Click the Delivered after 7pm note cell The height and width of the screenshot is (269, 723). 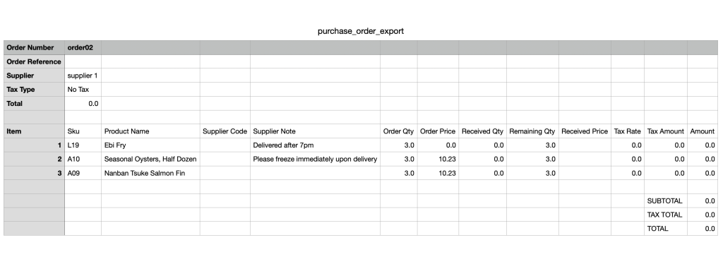coord(315,145)
